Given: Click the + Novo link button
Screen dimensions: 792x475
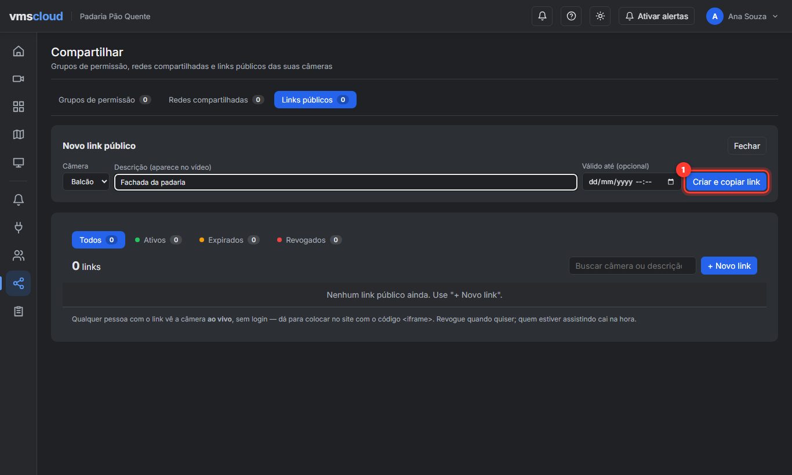Looking at the screenshot, I should pyautogui.click(x=729, y=266).
